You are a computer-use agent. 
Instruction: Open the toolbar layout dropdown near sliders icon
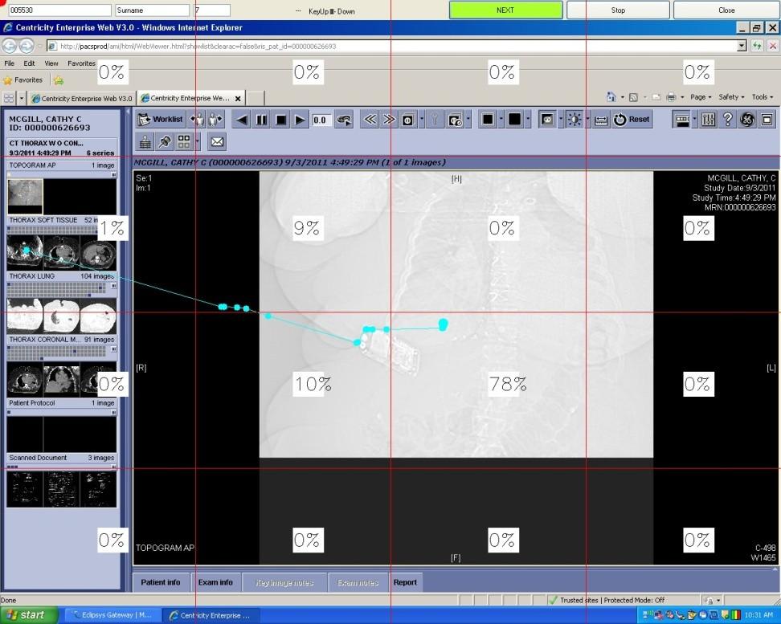[694, 120]
